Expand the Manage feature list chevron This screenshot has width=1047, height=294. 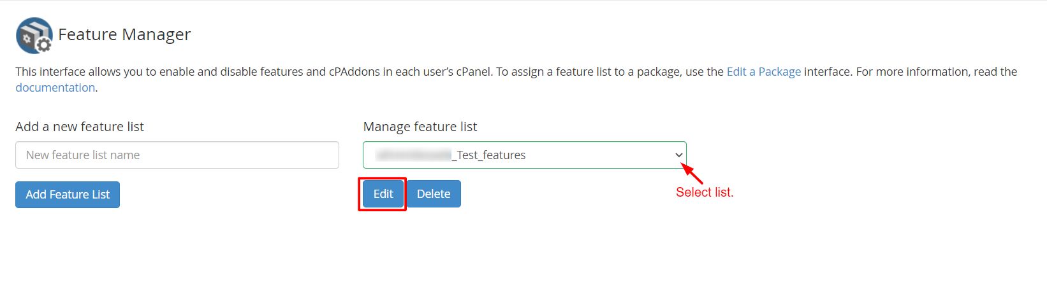point(678,155)
